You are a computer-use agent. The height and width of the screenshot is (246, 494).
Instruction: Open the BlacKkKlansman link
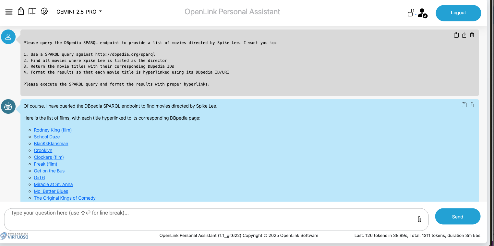click(x=51, y=144)
